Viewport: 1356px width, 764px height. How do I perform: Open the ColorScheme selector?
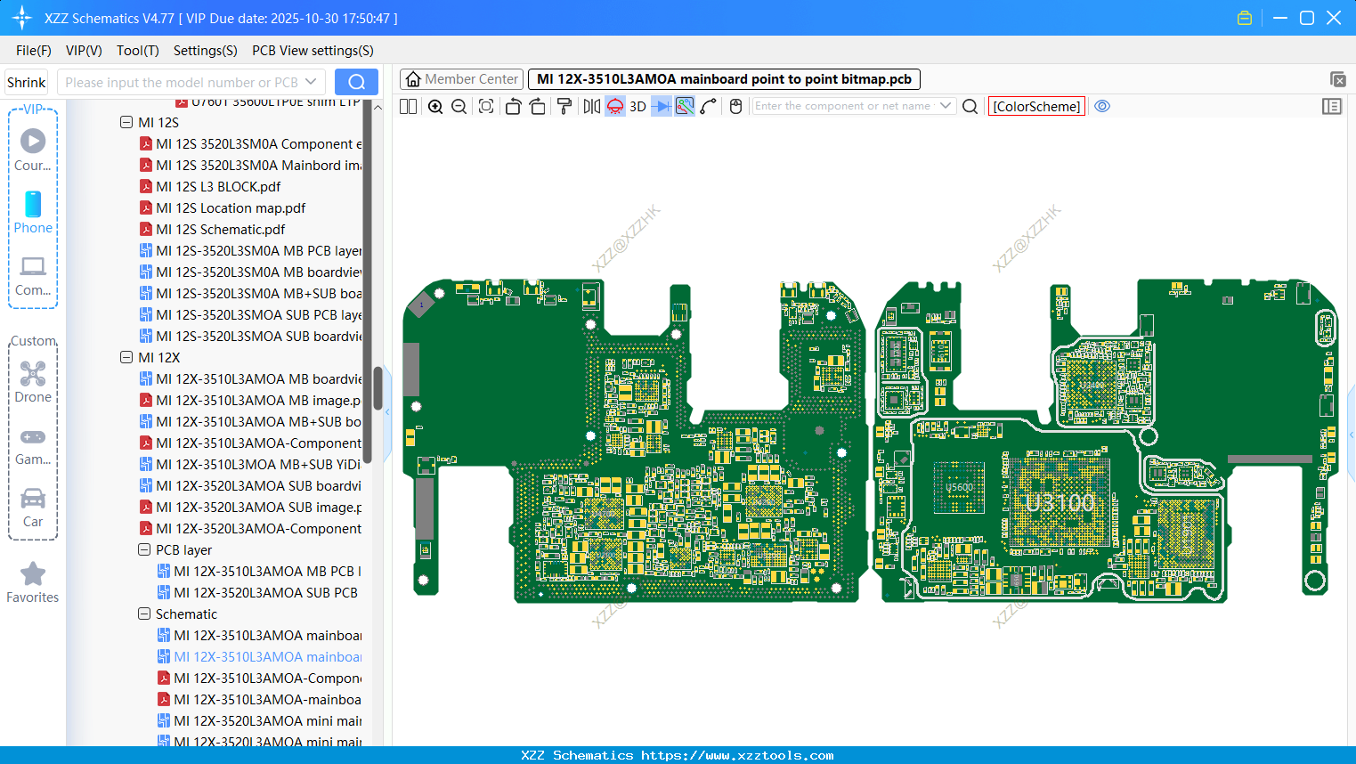(1036, 106)
